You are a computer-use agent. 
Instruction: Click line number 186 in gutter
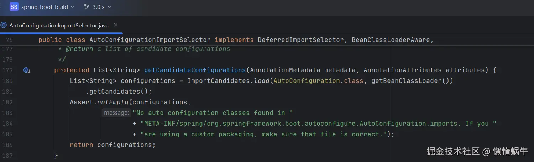(x=7, y=145)
